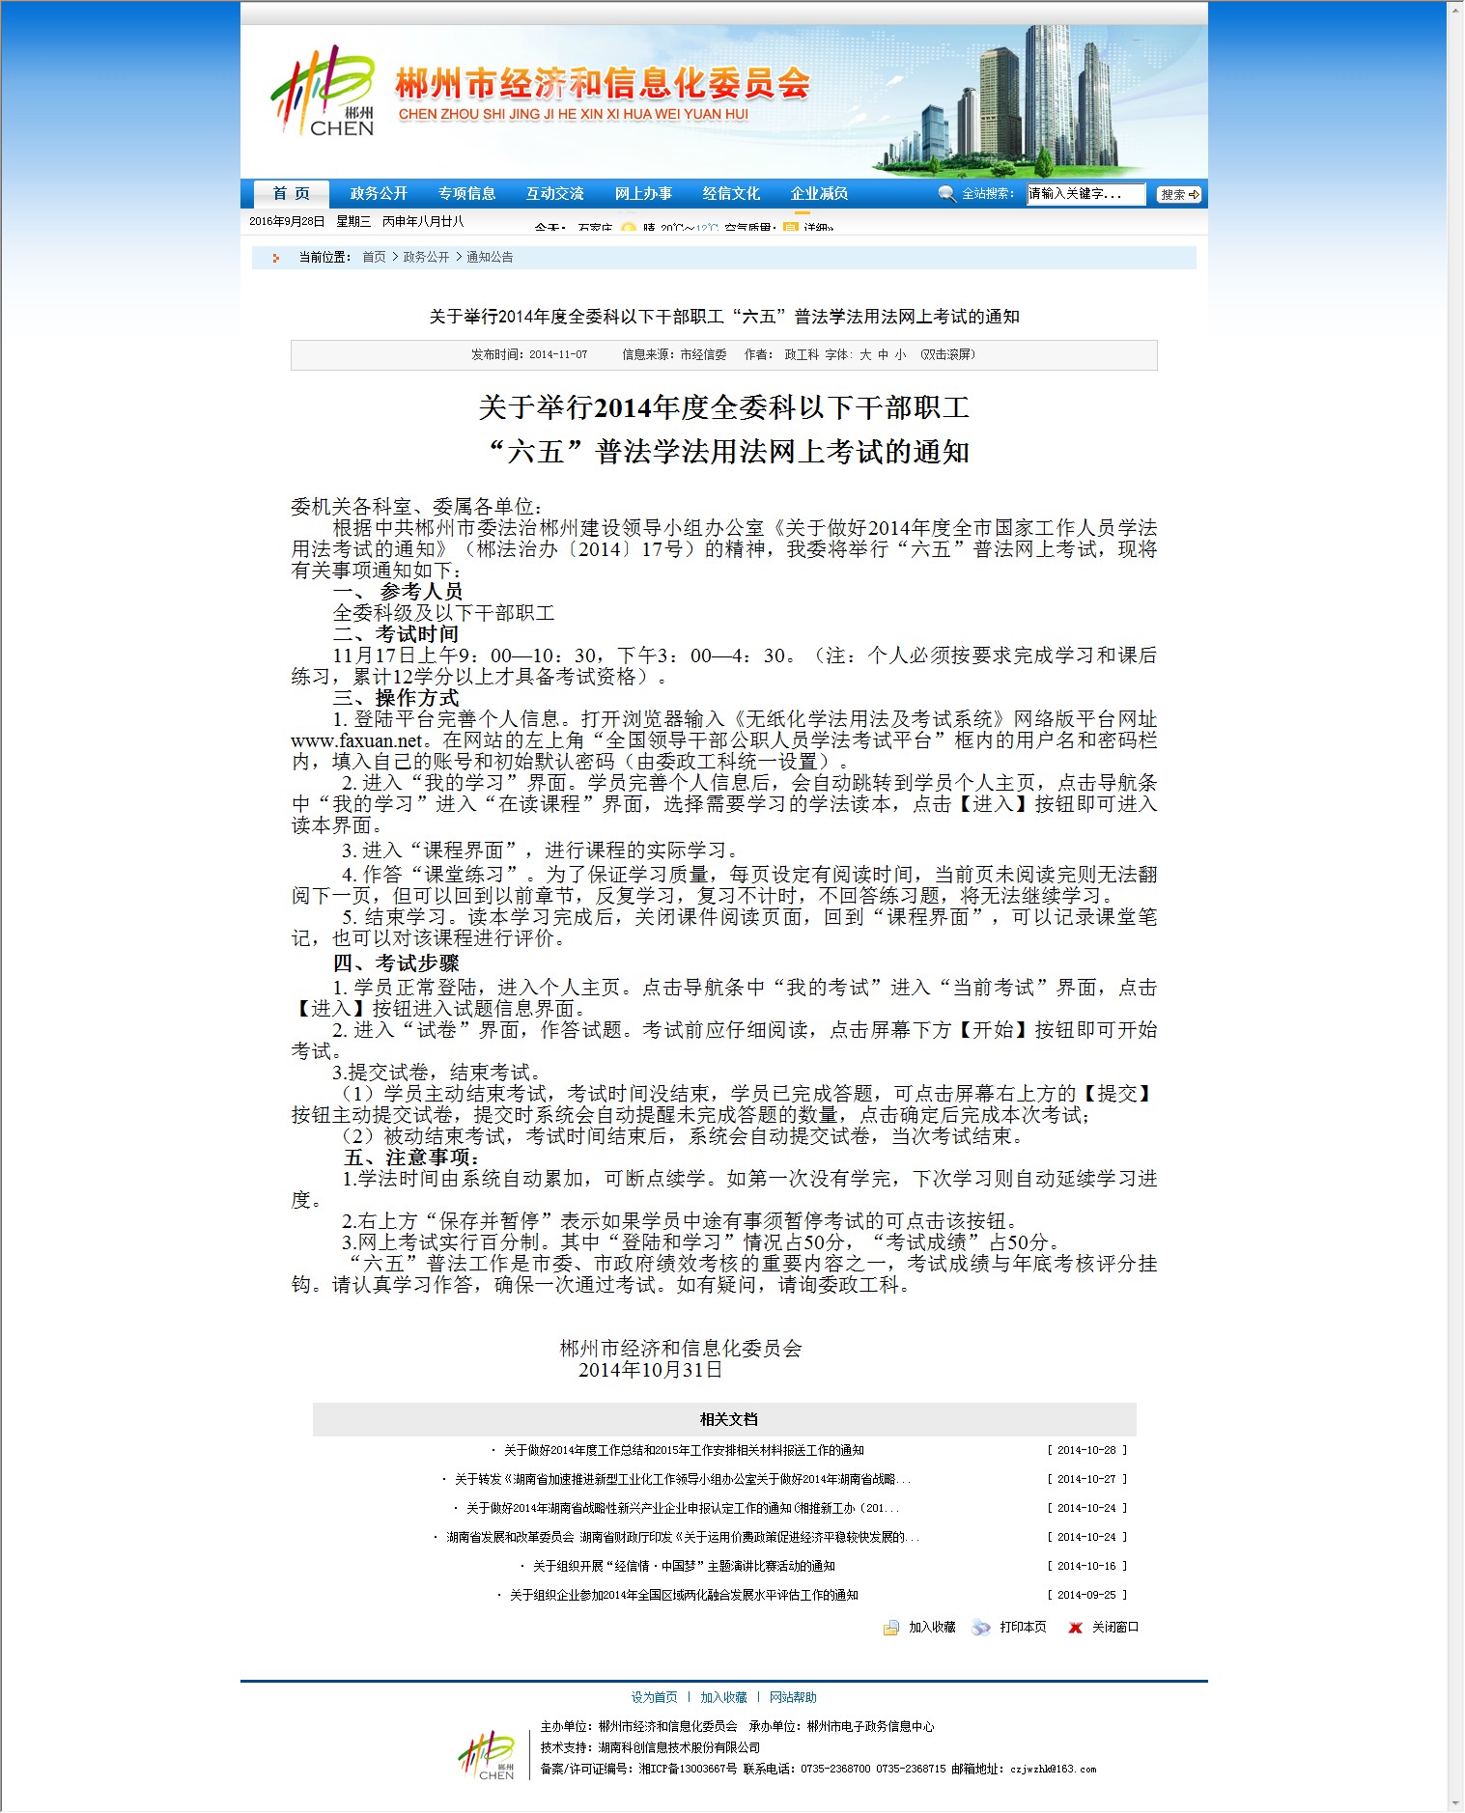1465x1813 pixels.
Task: Open related doc 关于做好2014年湖南省战略性新兴产业
Action: (x=683, y=1509)
